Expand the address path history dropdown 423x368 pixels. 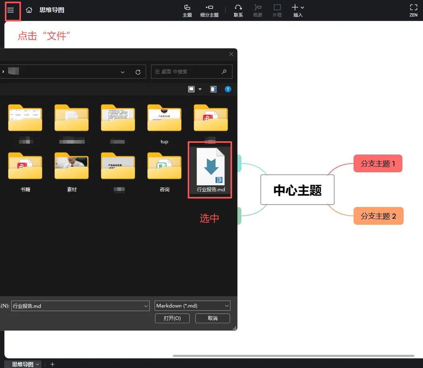123,72
